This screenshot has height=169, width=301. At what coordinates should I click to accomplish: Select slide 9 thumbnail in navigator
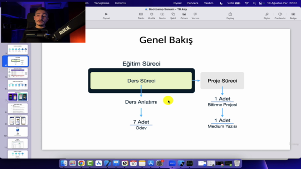[x=18, y=120]
